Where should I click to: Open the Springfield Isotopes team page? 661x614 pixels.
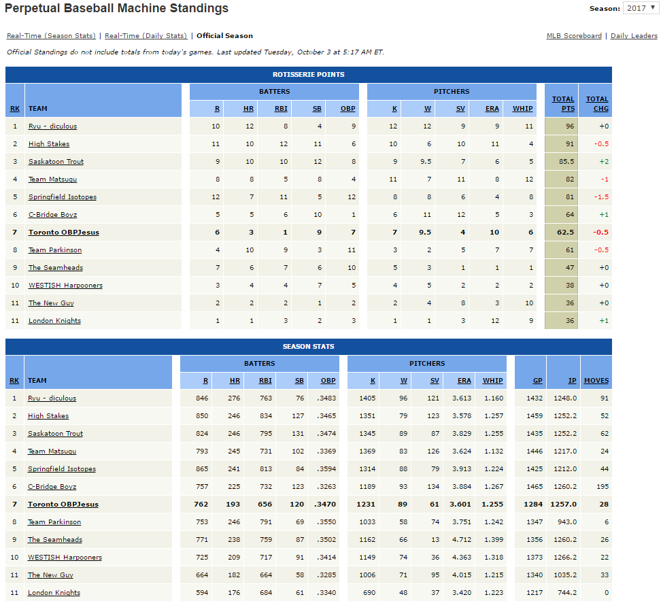[62, 197]
